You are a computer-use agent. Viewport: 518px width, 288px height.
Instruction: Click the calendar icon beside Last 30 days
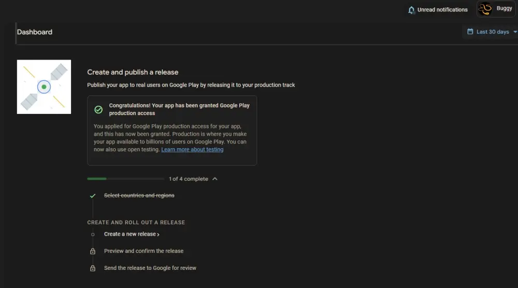470,32
